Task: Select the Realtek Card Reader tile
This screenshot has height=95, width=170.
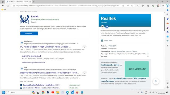Action: pyautogui.click(x=137, y=69)
